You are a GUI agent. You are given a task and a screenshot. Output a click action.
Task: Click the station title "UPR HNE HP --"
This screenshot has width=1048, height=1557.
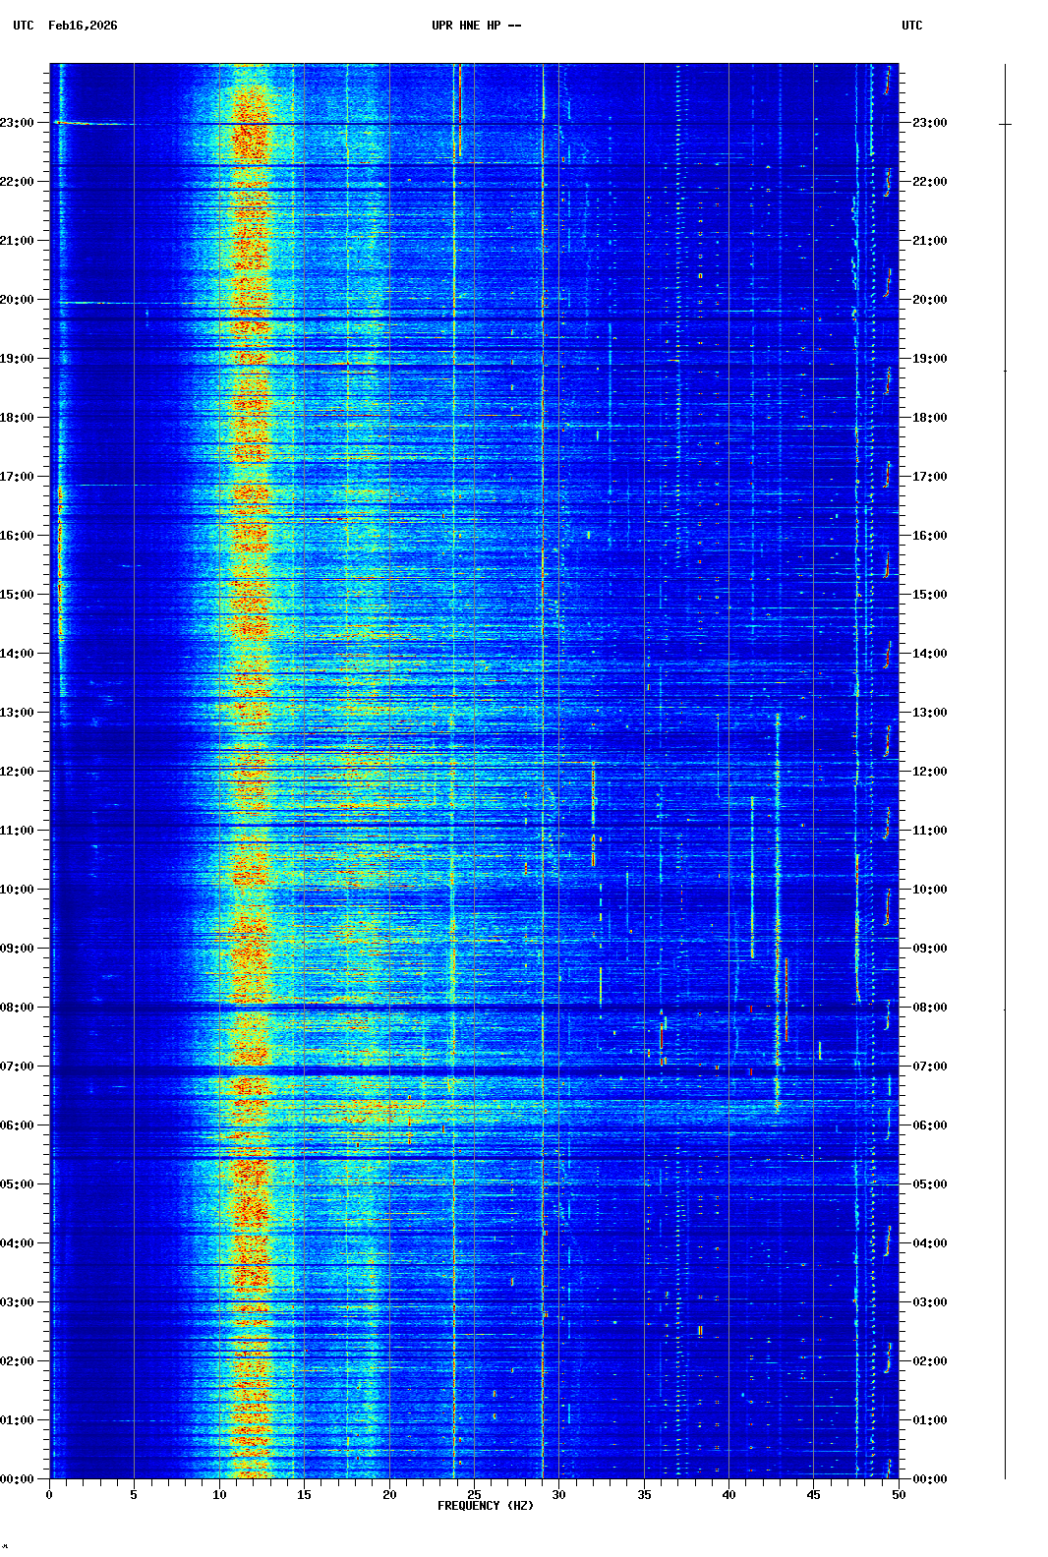coord(476,26)
